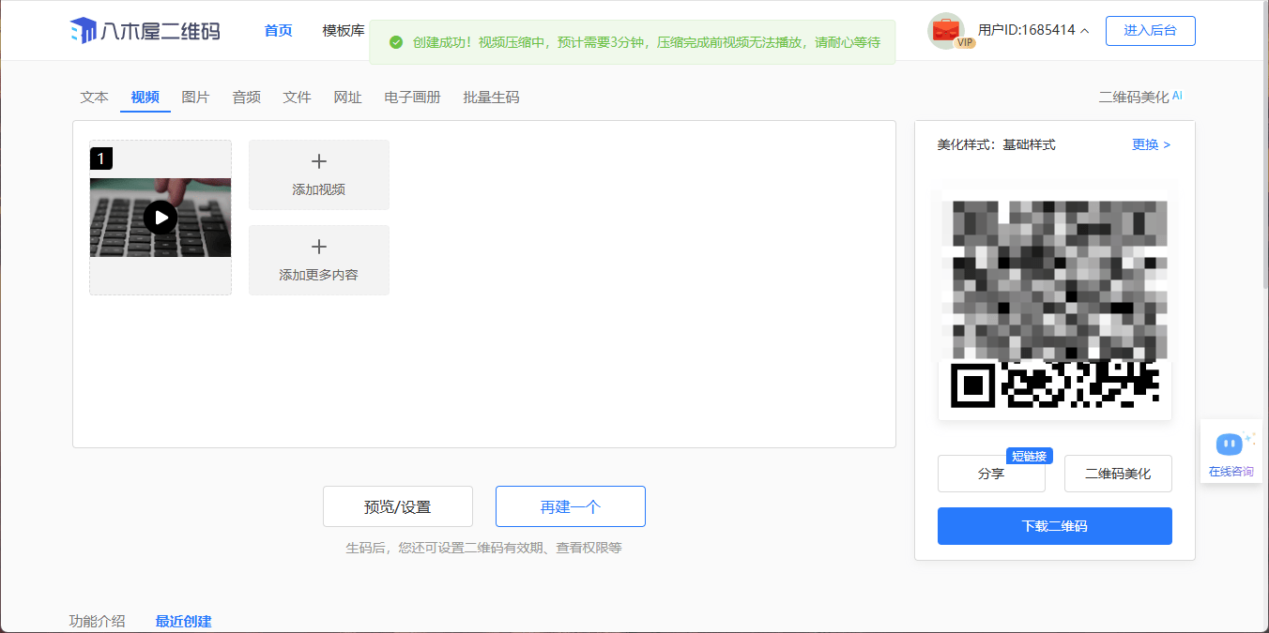Click the green success checkmark icon
1269x633 pixels.
[x=396, y=42]
